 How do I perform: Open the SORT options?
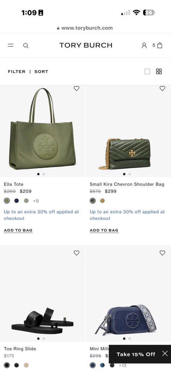(41, 71)
